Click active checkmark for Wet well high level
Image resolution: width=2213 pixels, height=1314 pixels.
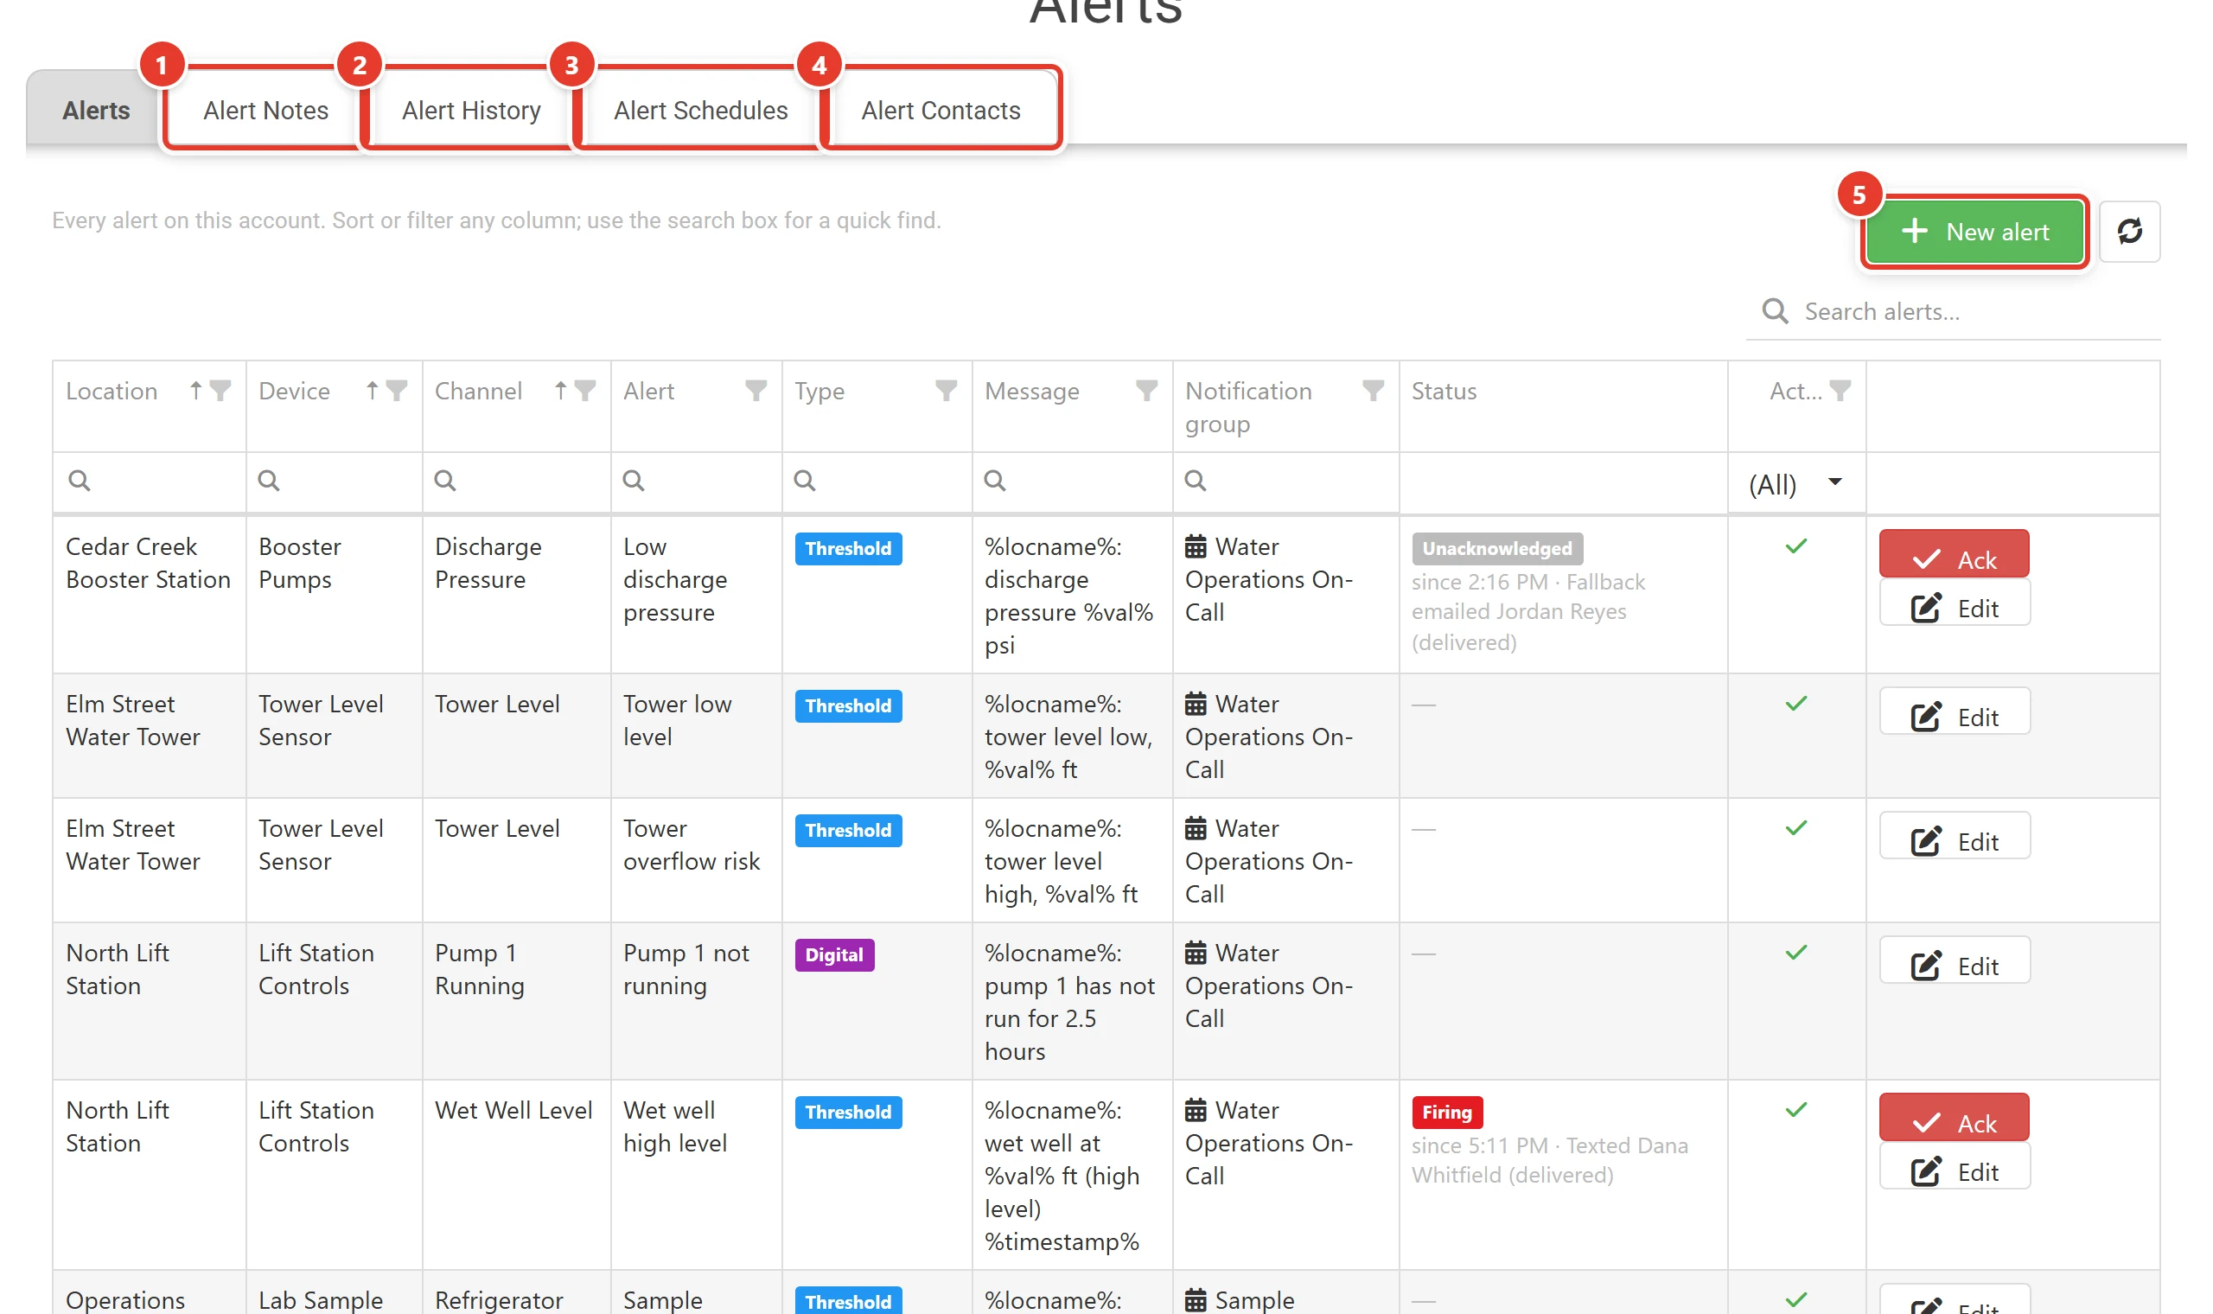pyautogui.click(x=1796, y=1109)
